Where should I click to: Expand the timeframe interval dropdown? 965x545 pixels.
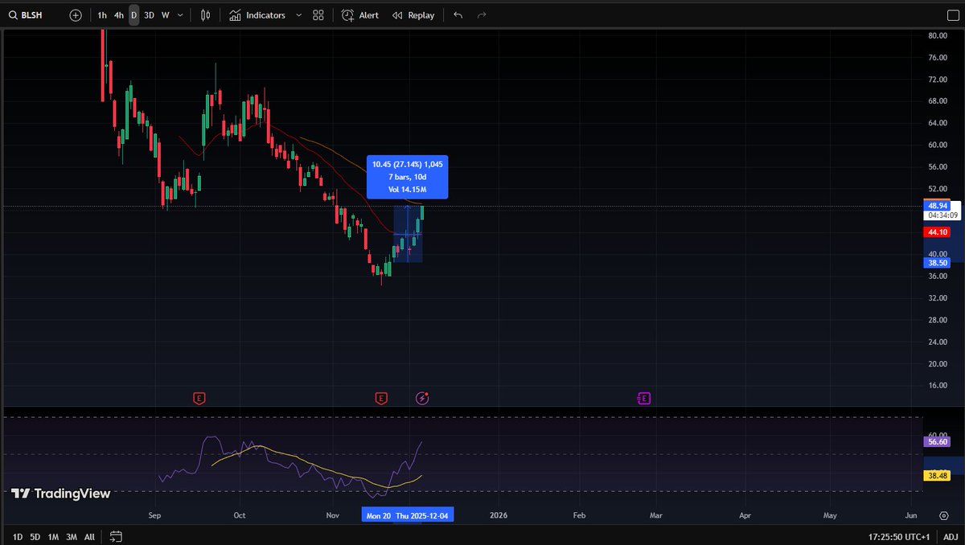[x=180, y=15]
